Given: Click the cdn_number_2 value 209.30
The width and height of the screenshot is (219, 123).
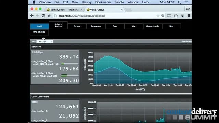Looking at the screenshot, I should (69, 81).
